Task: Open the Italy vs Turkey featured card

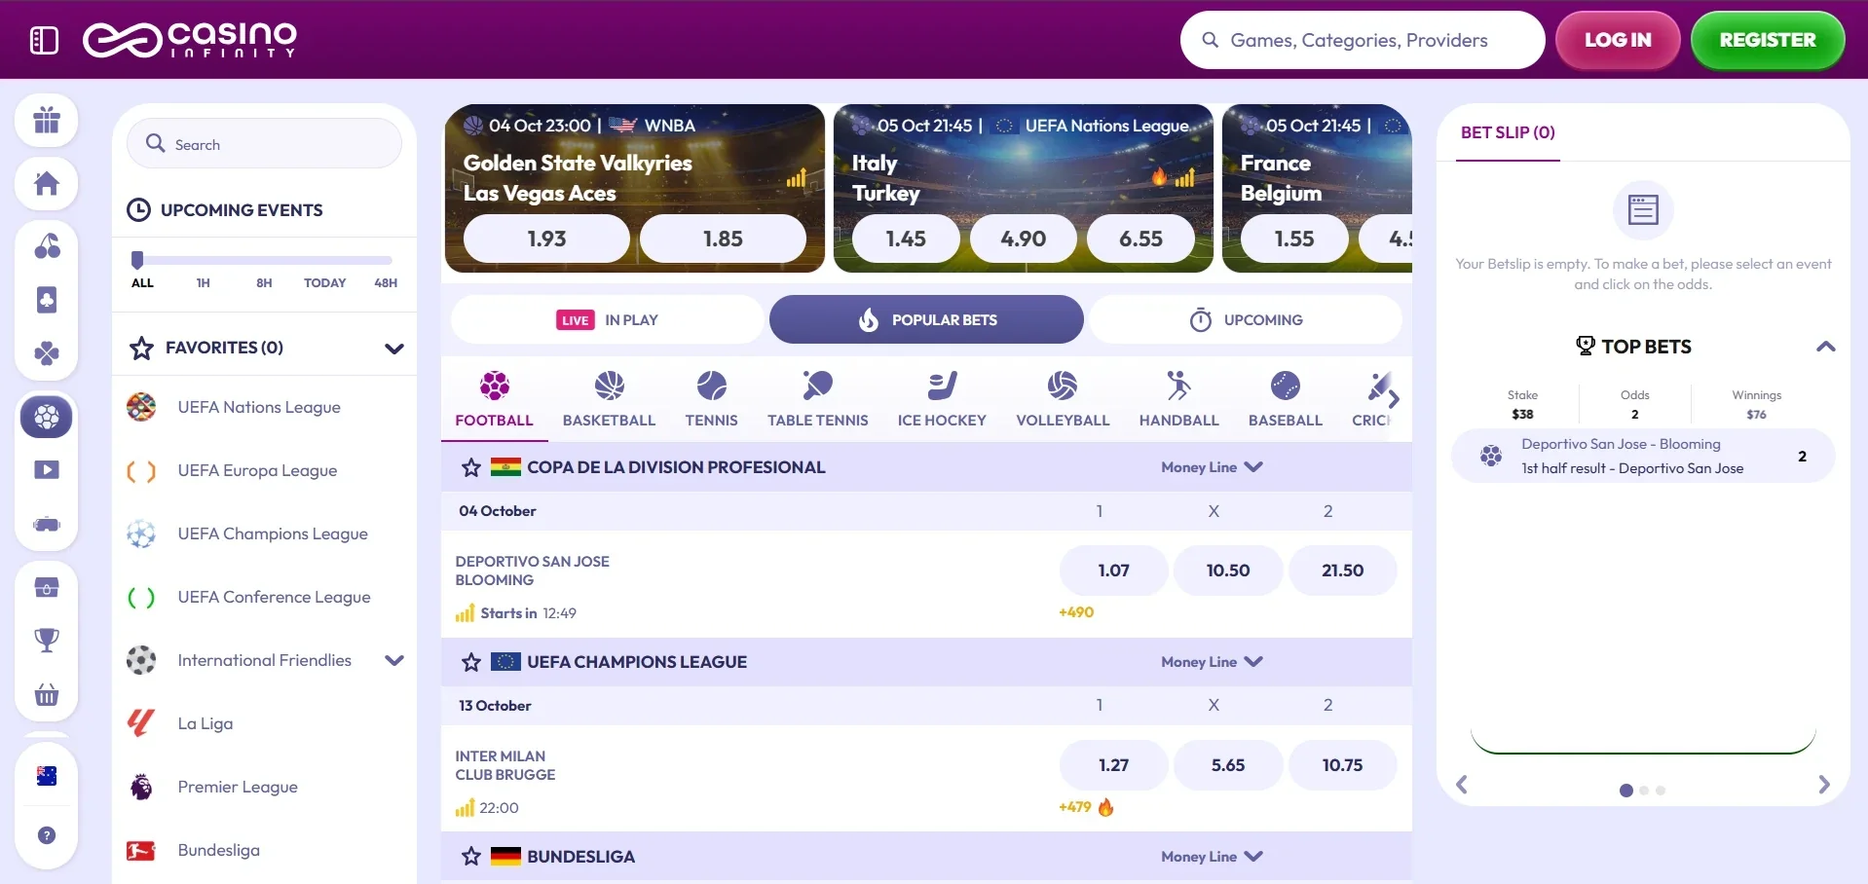Action: [x=1024, y=189]
